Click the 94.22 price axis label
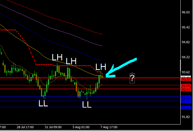The image size is (193, 131). (x=186, y=57)
